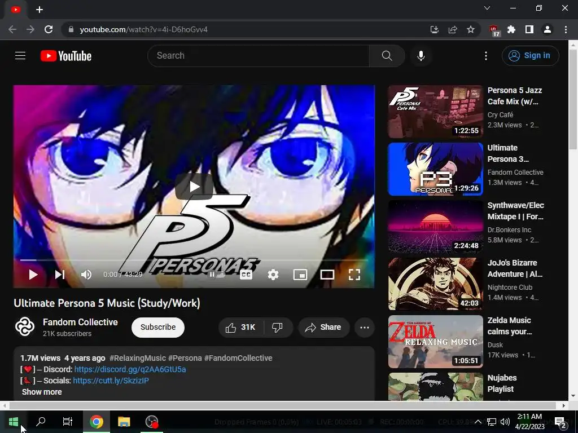Focus the YouTube Search field
This screenshot has height=433, width=578.
pos(259,56)
